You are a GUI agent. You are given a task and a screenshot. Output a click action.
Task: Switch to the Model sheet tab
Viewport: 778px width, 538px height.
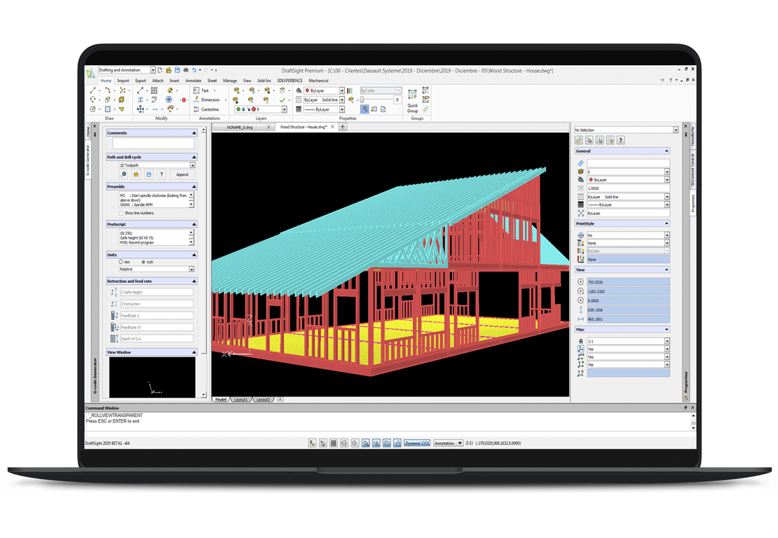click(x=221, y=399)
